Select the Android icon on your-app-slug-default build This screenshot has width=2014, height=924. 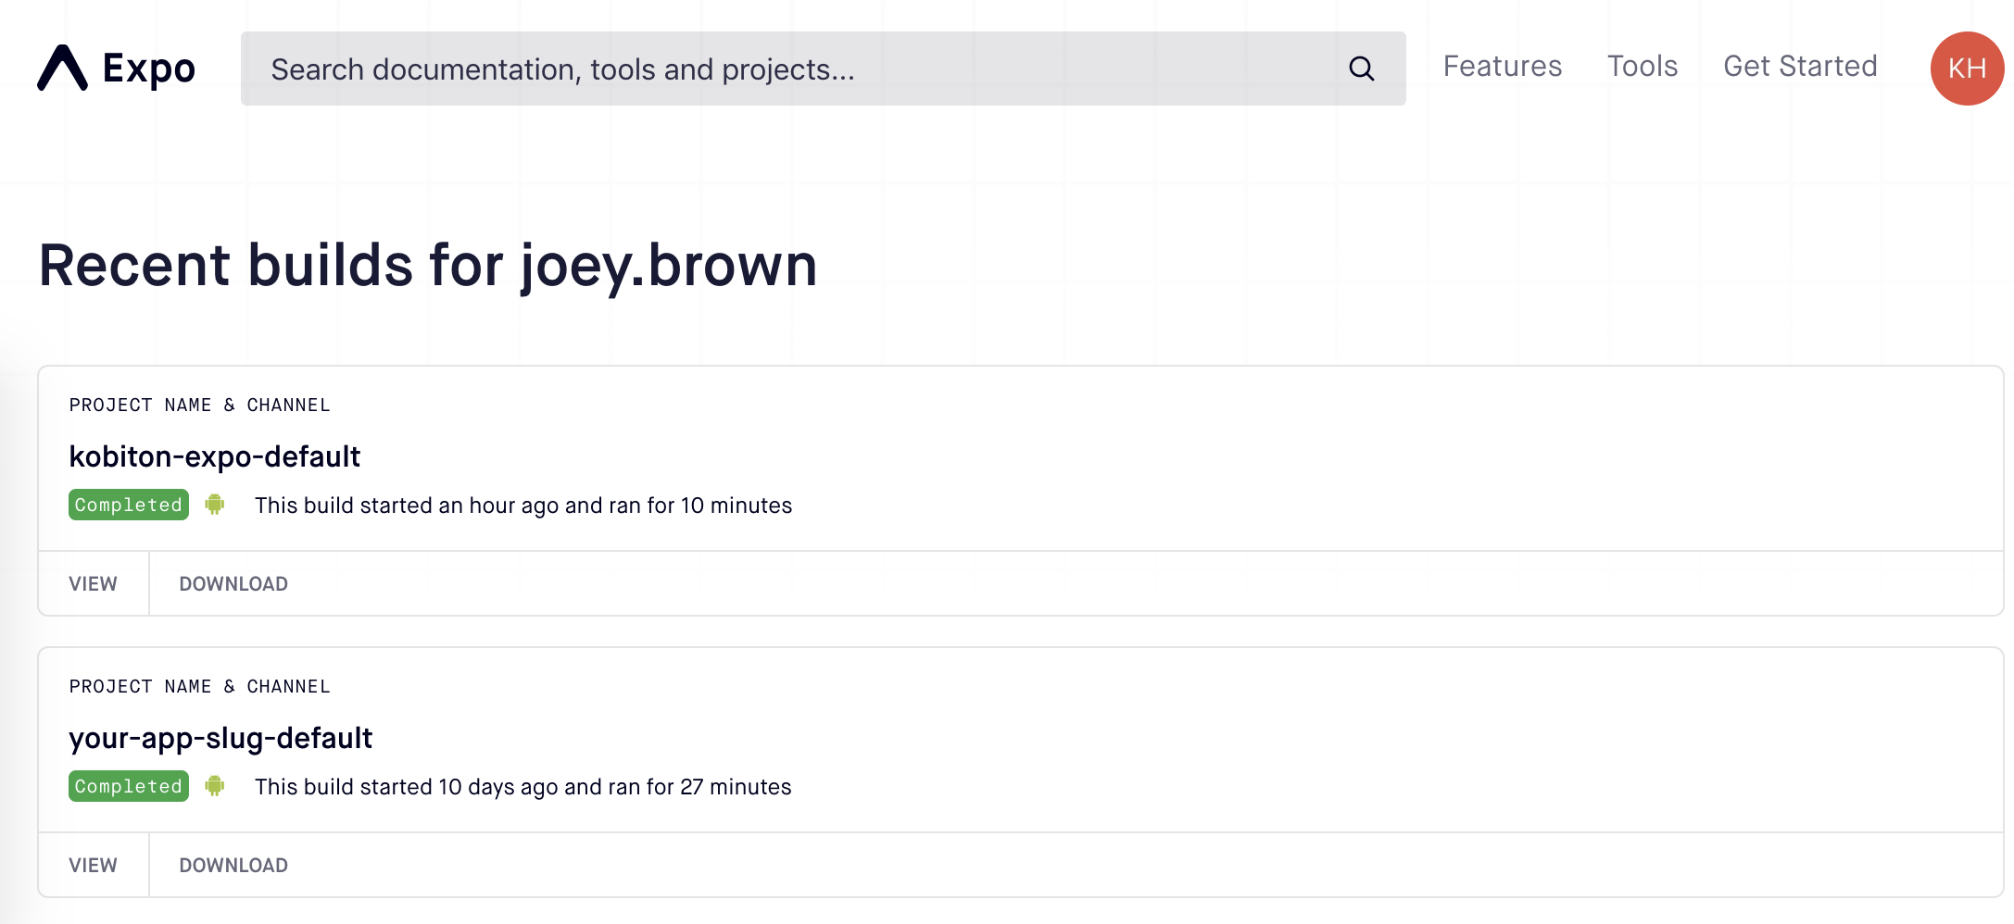(216, 786)
